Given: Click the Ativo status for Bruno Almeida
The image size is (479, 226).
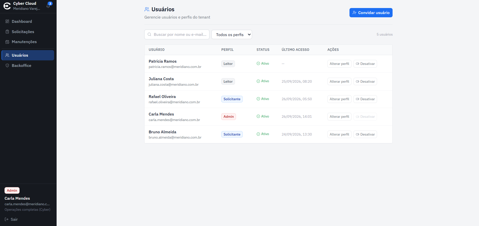Looking at the screenshot, I should (263, 134).
